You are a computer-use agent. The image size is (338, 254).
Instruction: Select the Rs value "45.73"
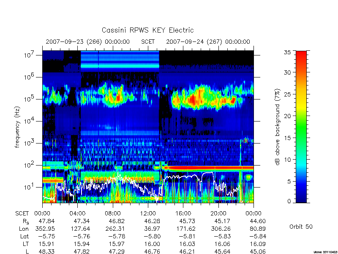coord(187,221)
